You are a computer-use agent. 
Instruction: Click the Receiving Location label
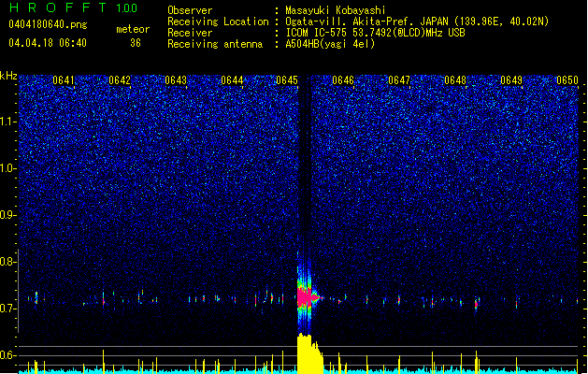218,22
